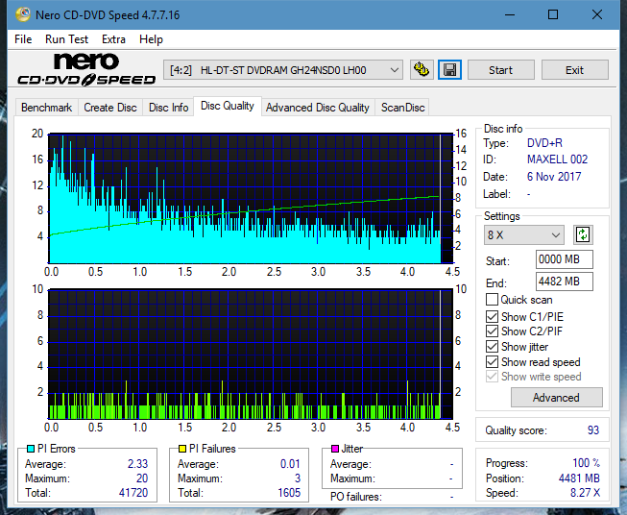Minimize the Nero CD-DVD Speed window

[x=510, y=14]
